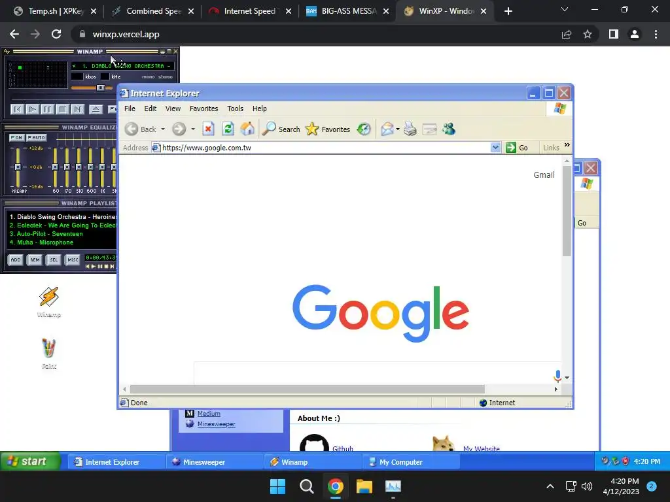Viewport: 670px width, 502px height.
Task: Open the Edit menu in Internet Explorer
Action: point(150,109)
